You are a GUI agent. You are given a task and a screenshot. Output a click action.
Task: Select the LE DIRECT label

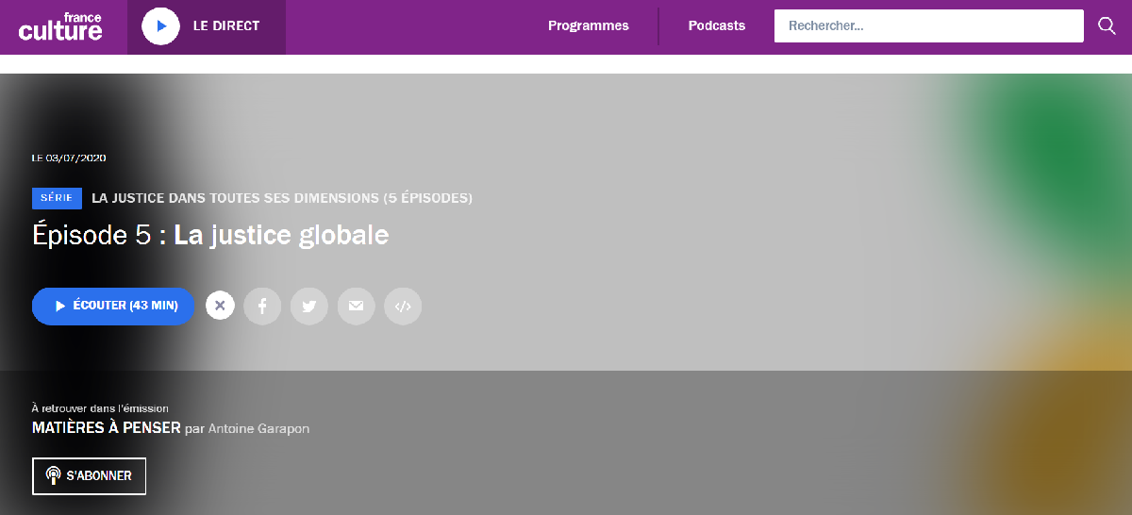click(x=225, y=26)
